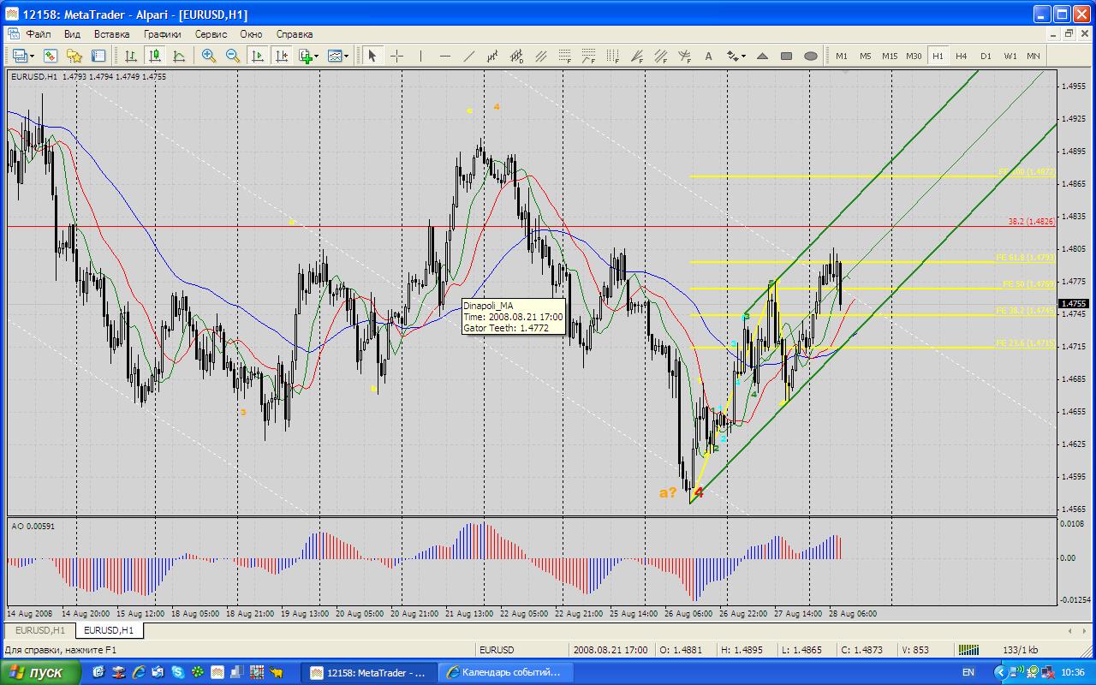Switch timeframe to H4
The height and width of the screenshot is (685, 1096).
coord(962,56)
